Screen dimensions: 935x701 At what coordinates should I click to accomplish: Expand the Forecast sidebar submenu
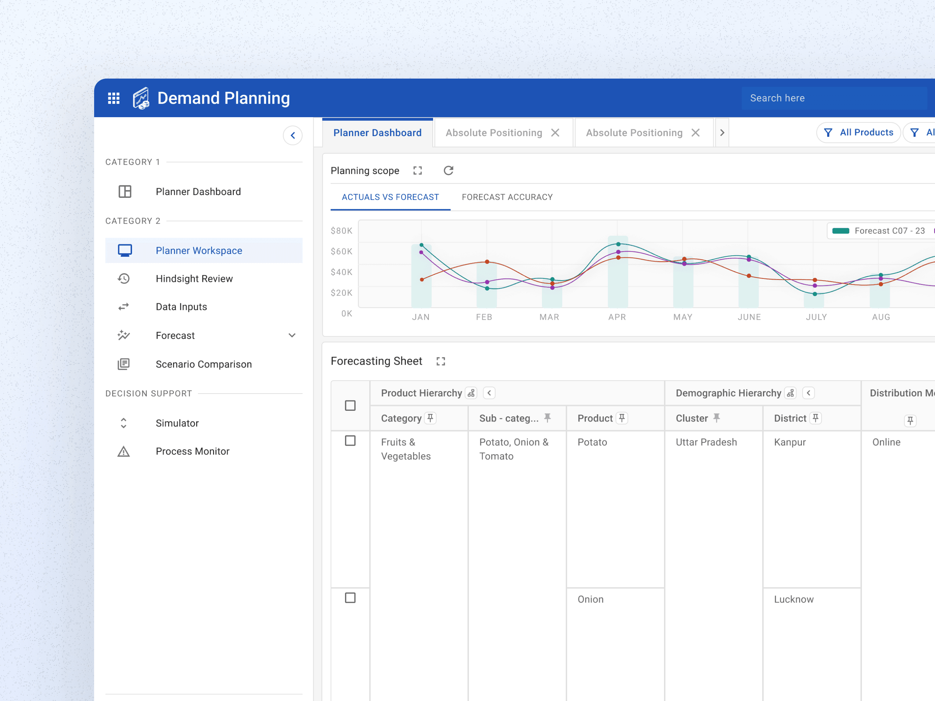[292, 335]
